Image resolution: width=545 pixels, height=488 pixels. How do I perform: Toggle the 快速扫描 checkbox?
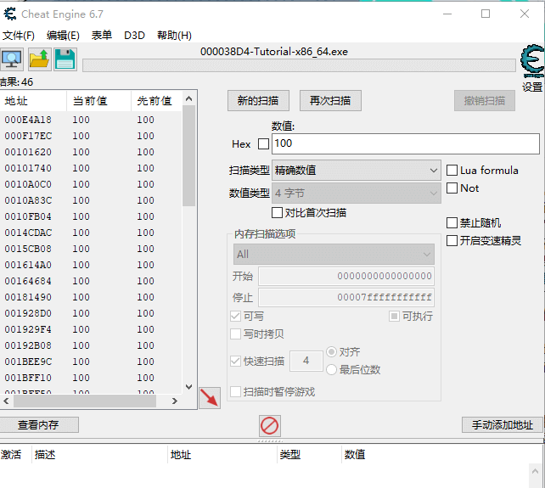tap(236, 362)
